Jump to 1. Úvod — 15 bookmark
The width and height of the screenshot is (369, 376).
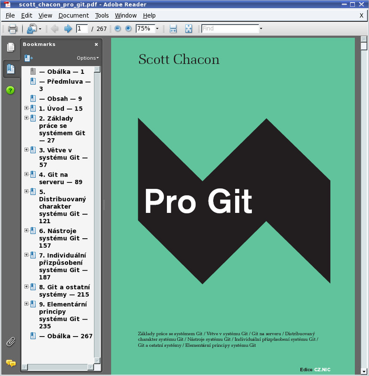61,109
